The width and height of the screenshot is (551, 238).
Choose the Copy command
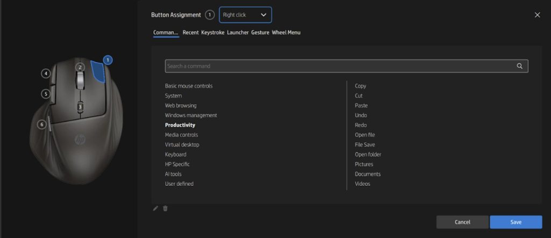click(x=360, y=86)
